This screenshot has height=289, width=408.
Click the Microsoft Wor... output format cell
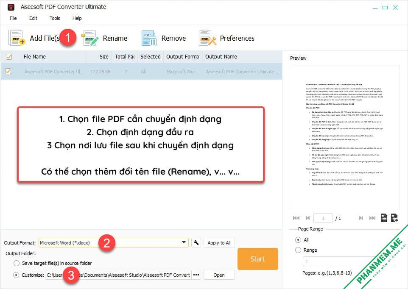182,72
